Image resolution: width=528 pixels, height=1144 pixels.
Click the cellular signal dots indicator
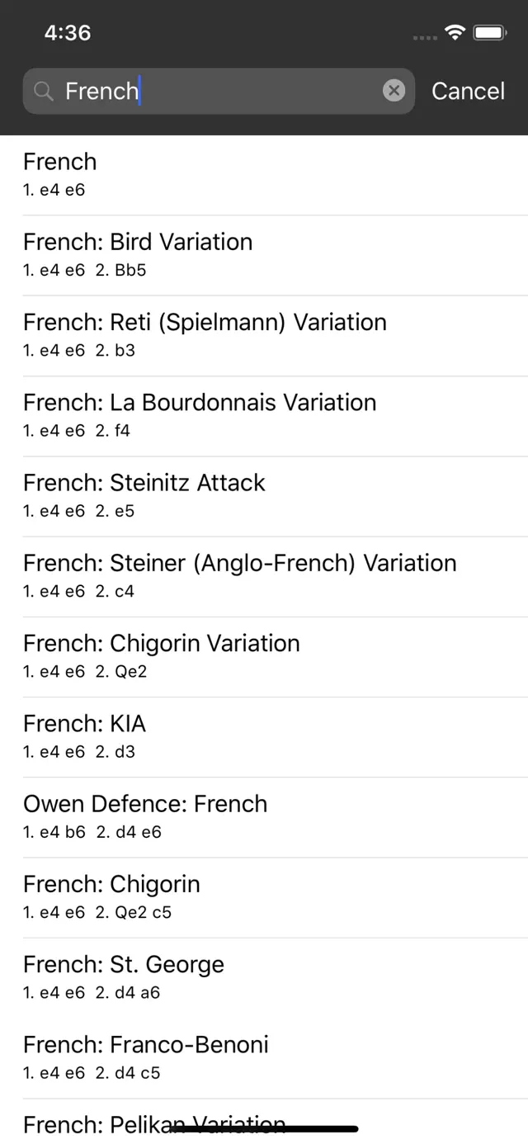click(424, 36)
